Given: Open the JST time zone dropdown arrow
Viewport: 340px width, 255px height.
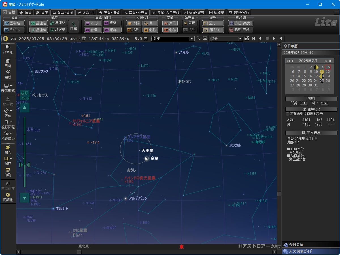Looking at the screenshot, I should [79, 39].
